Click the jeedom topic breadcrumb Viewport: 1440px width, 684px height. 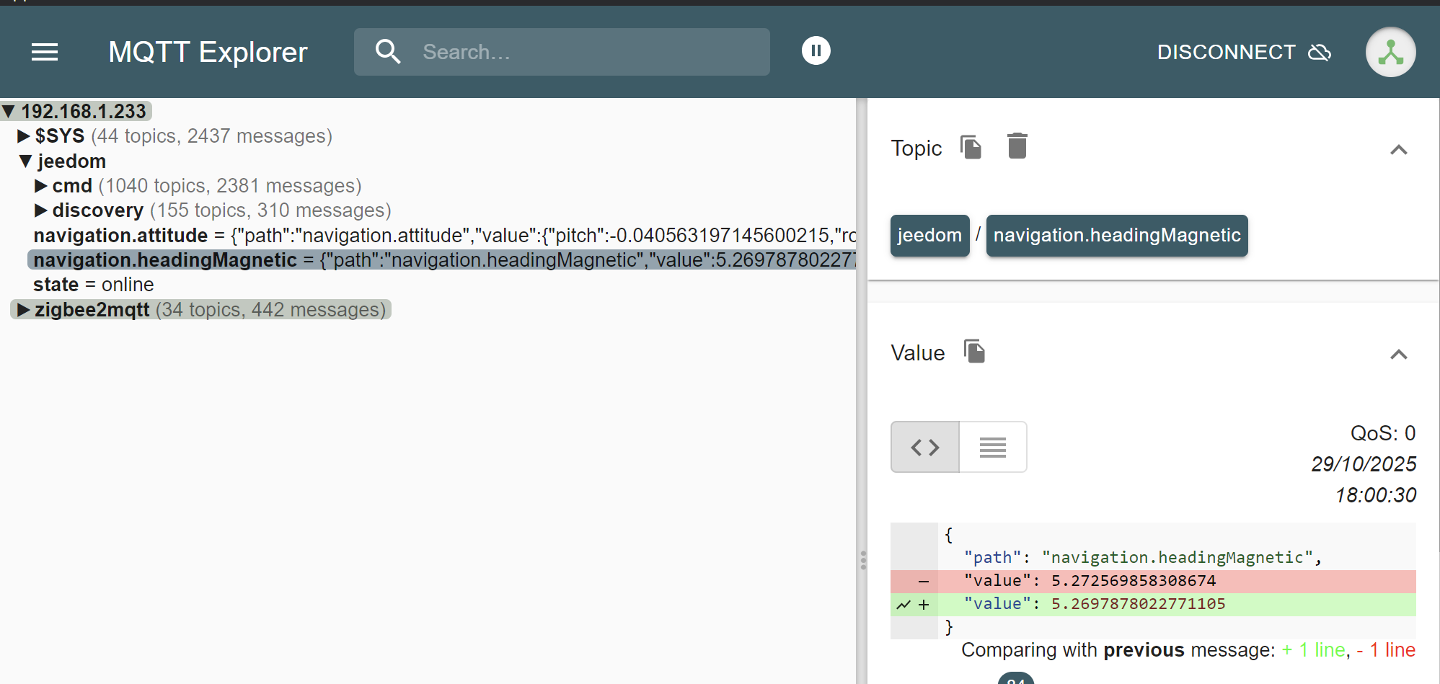929,236
